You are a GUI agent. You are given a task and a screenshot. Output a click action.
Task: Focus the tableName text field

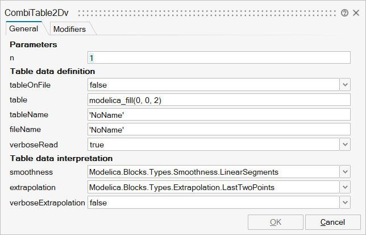tap(219, 114)
